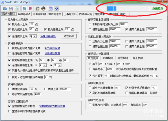Click 能力培养 高 field showing 95

coord(66,60)
